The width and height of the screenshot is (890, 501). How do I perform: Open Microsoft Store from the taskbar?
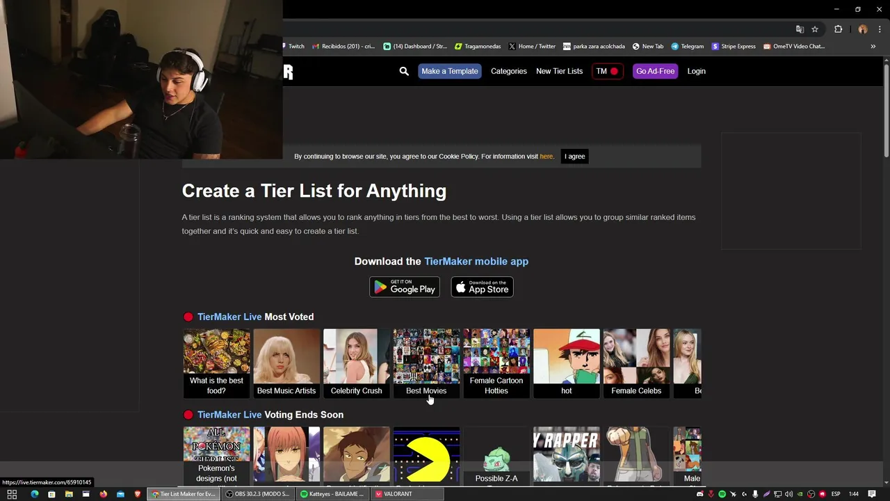[x=51, y=494]
